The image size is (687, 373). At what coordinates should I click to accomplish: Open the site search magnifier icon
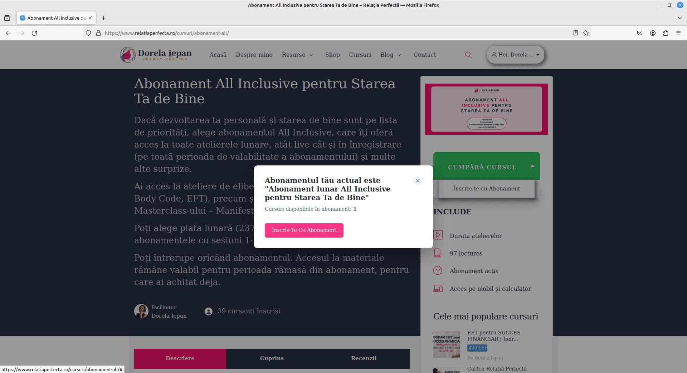(468, 55)
